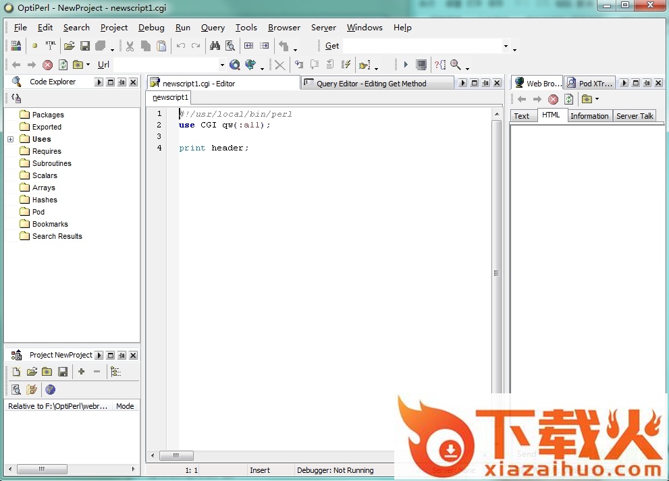Select the Subroutines folder in Code Explorer
Screen dimensions: 669x481
51,163
